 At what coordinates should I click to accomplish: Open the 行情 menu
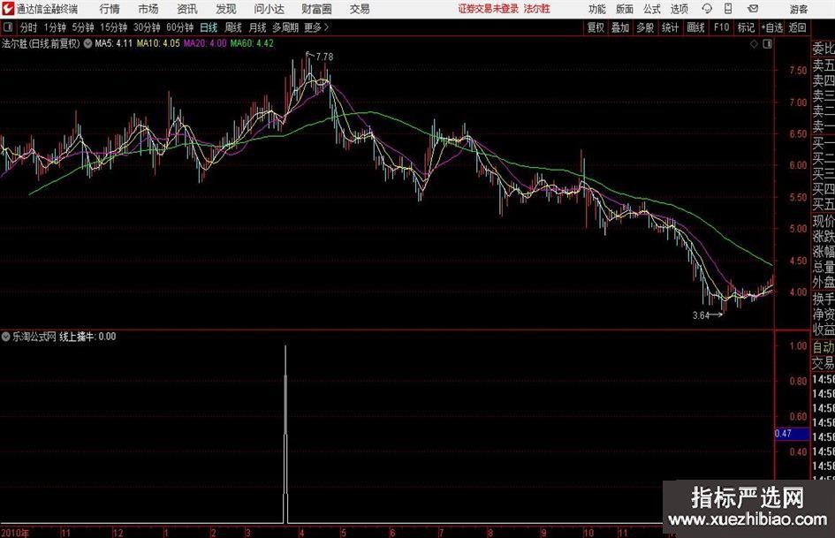tap(110, 9)
